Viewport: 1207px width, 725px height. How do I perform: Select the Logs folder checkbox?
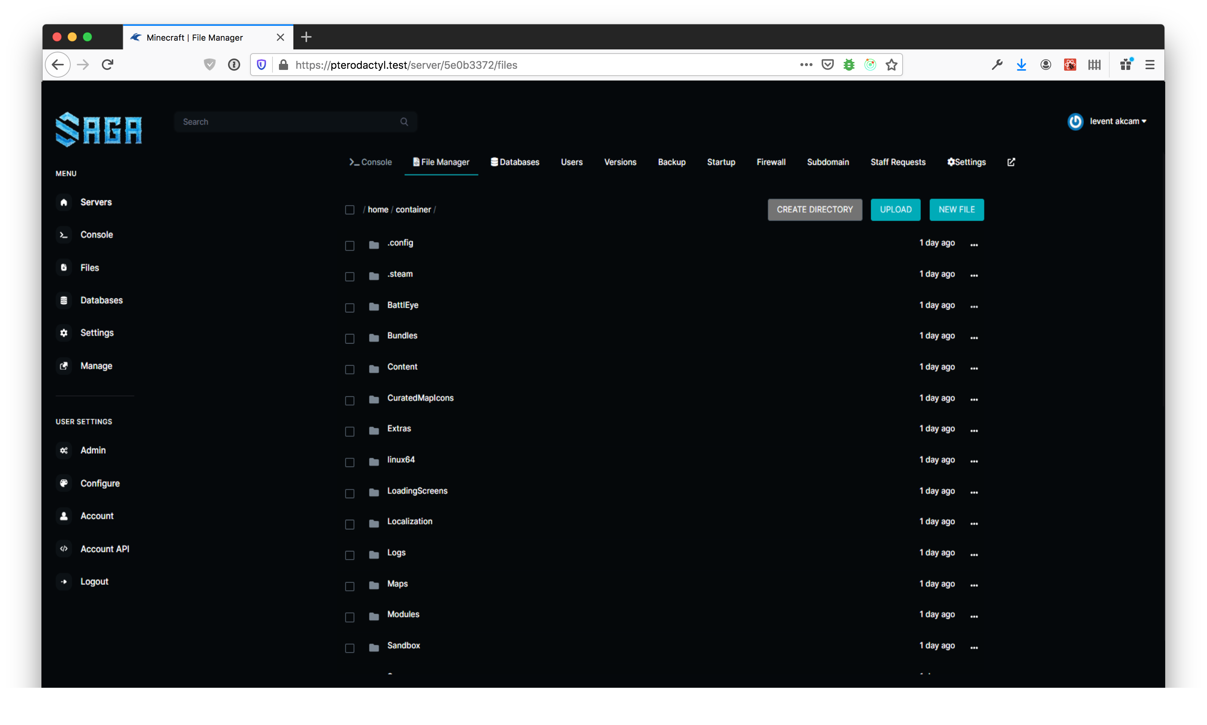(x=350, y=556)
